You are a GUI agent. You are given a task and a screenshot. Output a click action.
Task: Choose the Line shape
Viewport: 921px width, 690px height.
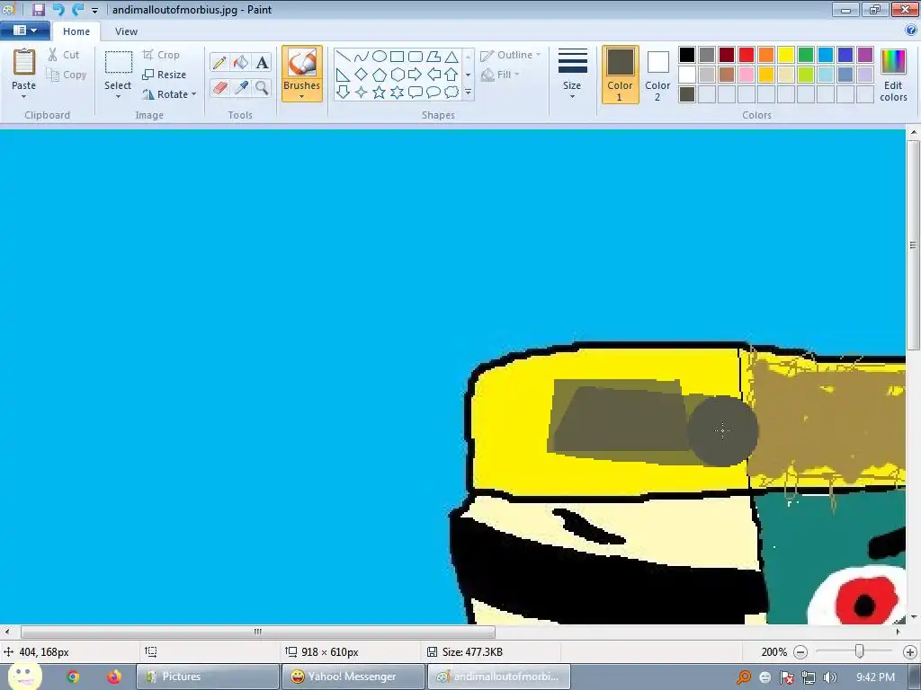point(344,57)
